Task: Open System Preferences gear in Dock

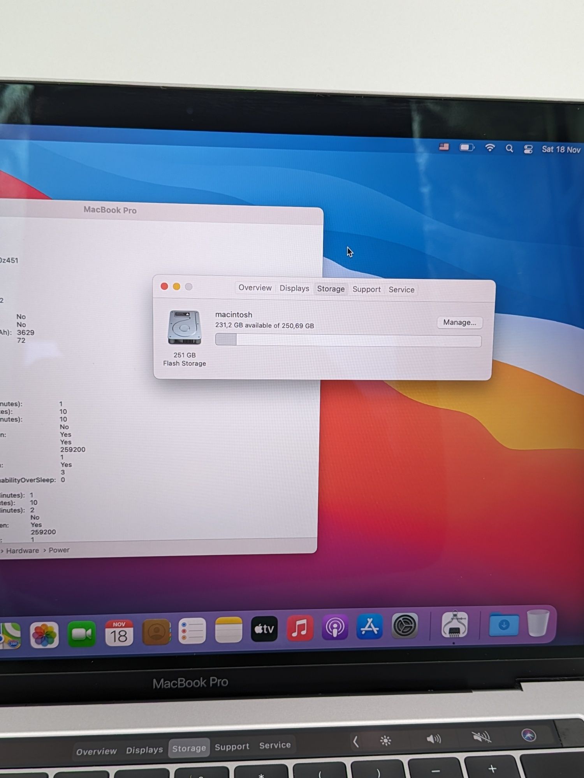Action: (x=405, y=626)
